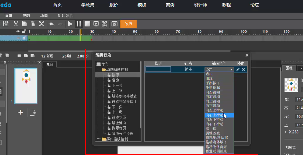Image resolution: width=303 pixels, height=155 pixels.
Task: Choose 属性改变 from the trigger list
Action: pyautogui.click(x=219, y=133)
